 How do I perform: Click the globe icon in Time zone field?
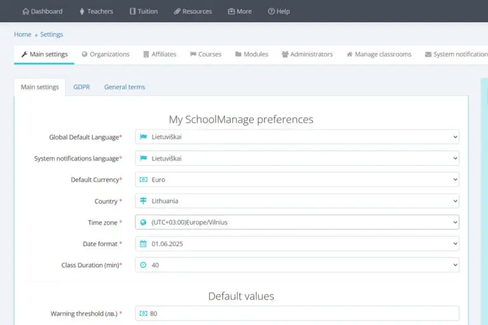click(143, 222)
